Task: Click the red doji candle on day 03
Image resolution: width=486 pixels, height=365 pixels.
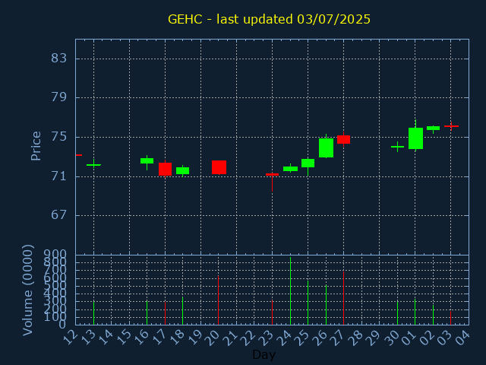Action: (451, 126)
